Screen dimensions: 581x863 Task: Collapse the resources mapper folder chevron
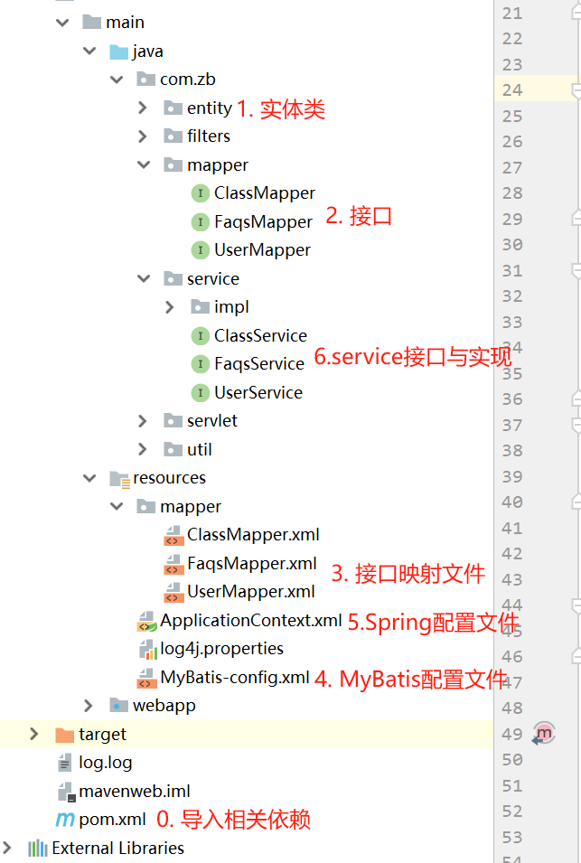point(117,506)
